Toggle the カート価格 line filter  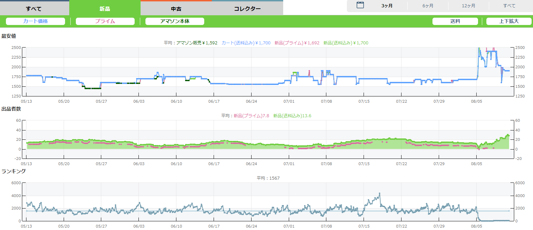coord(35,21)
